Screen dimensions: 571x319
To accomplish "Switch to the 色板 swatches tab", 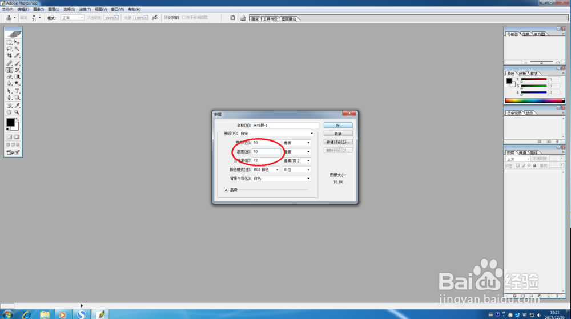I will [x=522, y=74].
